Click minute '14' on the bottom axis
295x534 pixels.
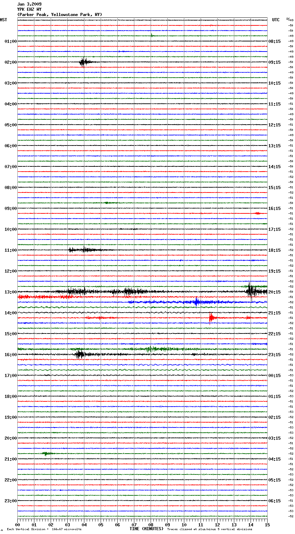(251, 525)
